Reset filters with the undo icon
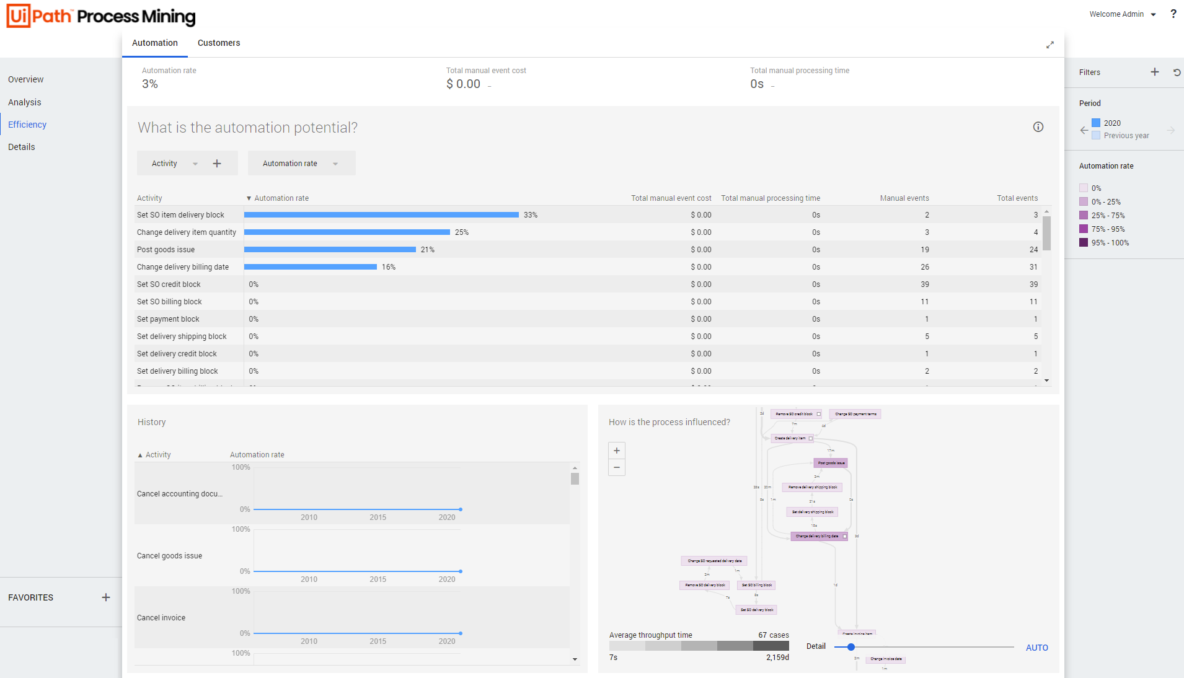The image size is (1184, 678). (1176, 72)
